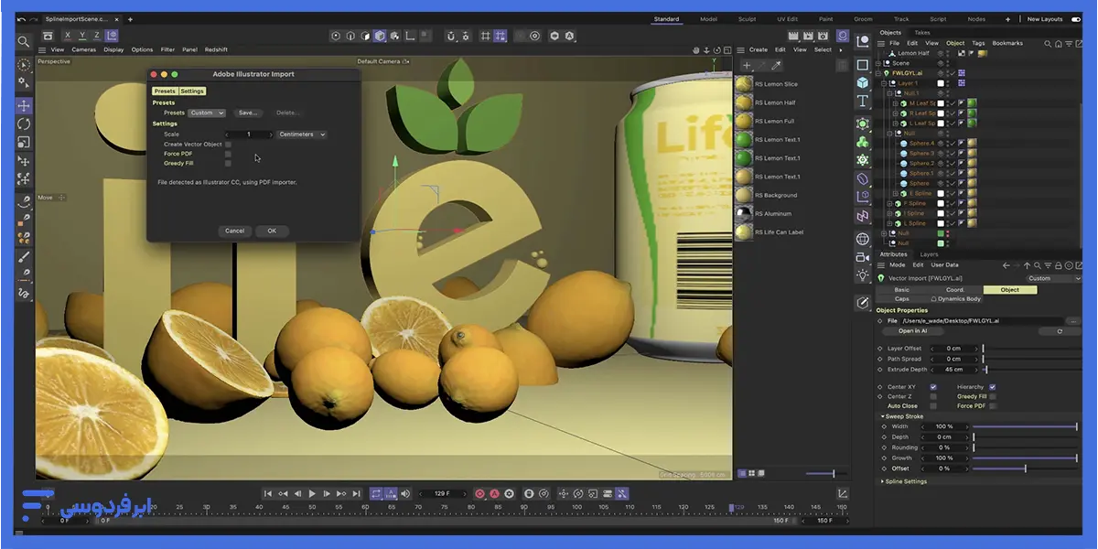
Task: Click Cancel in Illustrator Import dialog
Action: pos(235,231)
